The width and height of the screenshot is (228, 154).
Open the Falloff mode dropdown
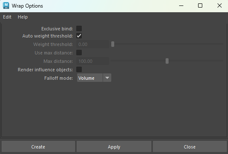(94, 78)
